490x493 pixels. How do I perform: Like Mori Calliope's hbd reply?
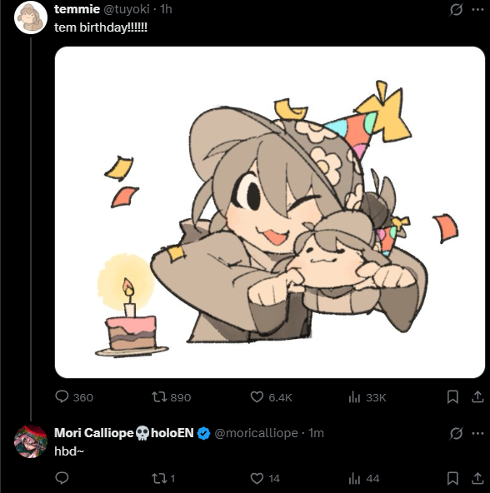[257, 478]
